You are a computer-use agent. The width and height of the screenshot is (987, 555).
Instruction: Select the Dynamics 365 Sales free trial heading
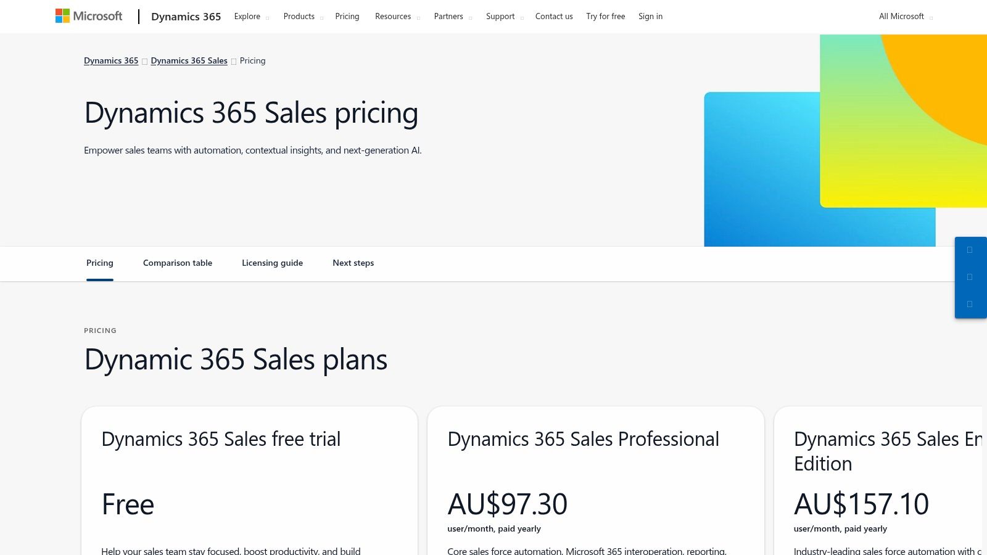[x=221, y=439]
